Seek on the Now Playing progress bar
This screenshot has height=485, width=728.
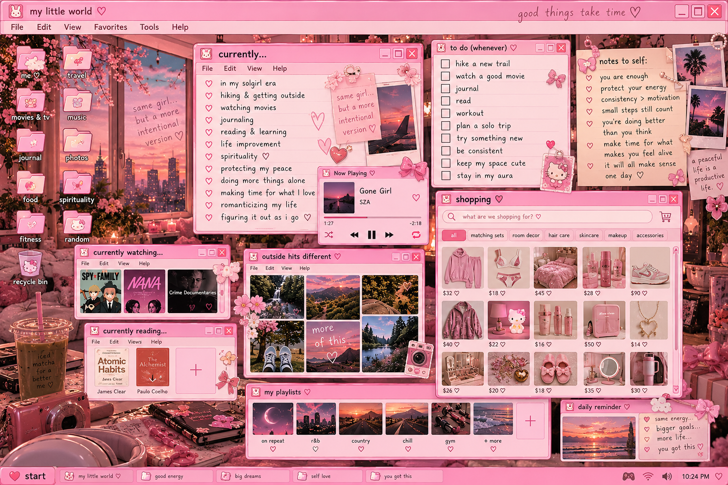[373, 217]
